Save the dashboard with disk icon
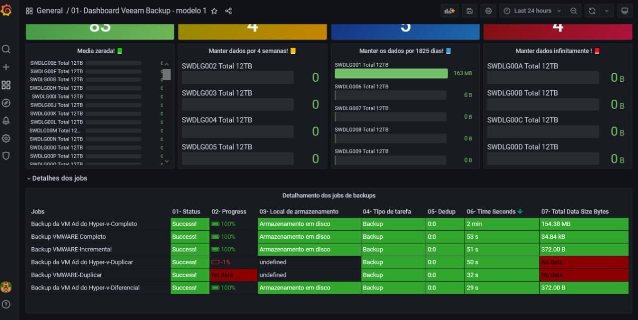The width and height of the screenshot is (638, 320). [x=470, y=11]
